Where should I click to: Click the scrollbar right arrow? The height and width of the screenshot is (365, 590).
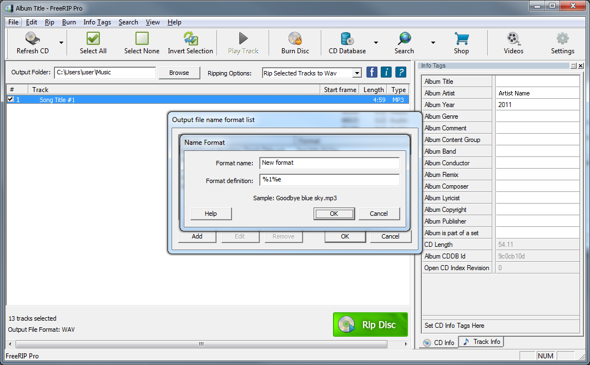[406, 344]
